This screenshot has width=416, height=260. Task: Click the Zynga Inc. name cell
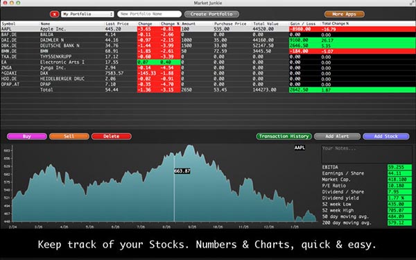(x=53, y=68)
